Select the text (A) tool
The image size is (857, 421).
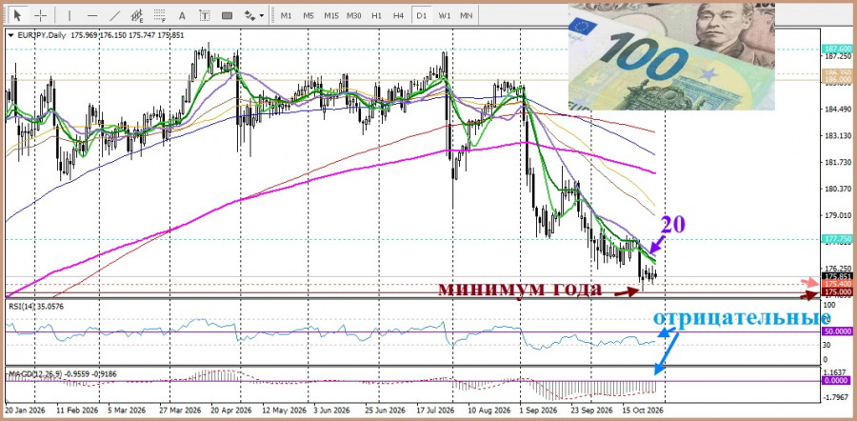click(x=182, y=15)
